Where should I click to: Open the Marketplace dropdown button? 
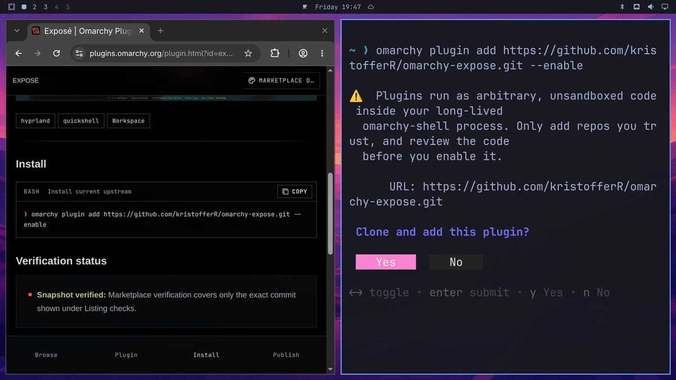pyautogui.click(x=281, y=81)
